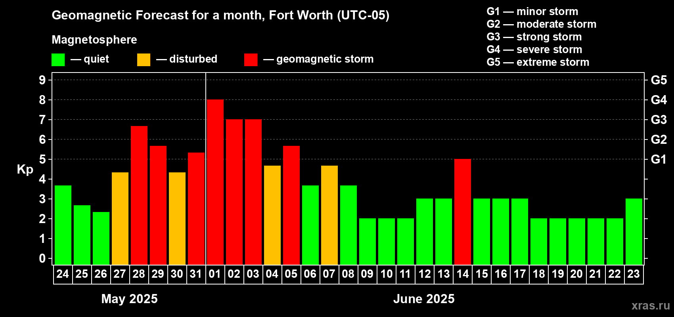Image resolution: width=674 pixels, height=317 pixels.
Task: Click the yellow bar for May 27
Action: 120,219
